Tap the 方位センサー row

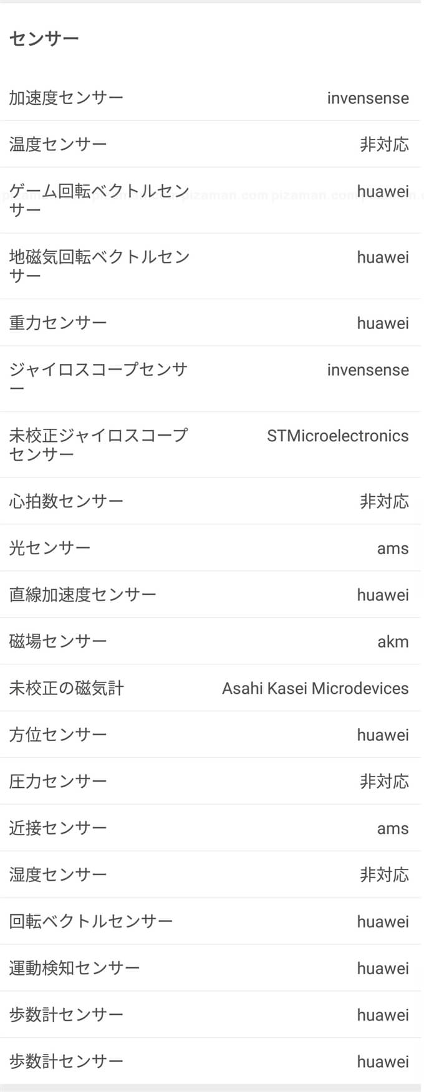click(58, 735)
